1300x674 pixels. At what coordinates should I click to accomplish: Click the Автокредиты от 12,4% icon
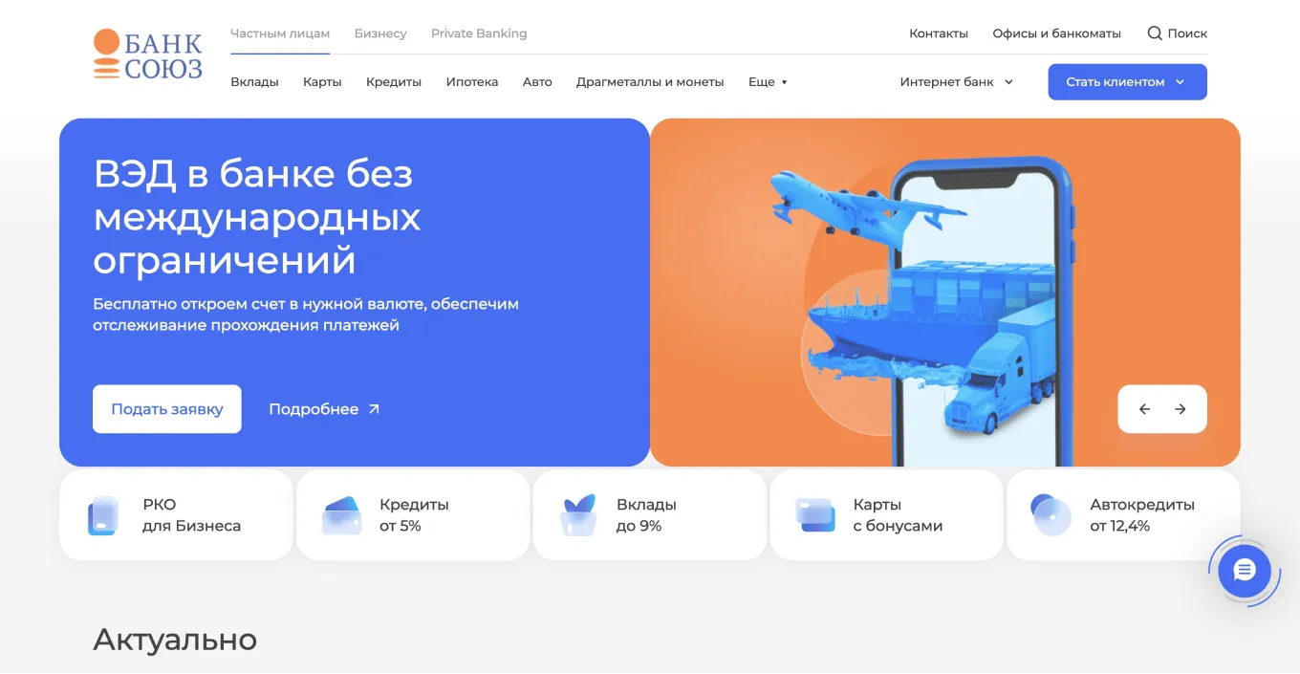coord(1051,515)
